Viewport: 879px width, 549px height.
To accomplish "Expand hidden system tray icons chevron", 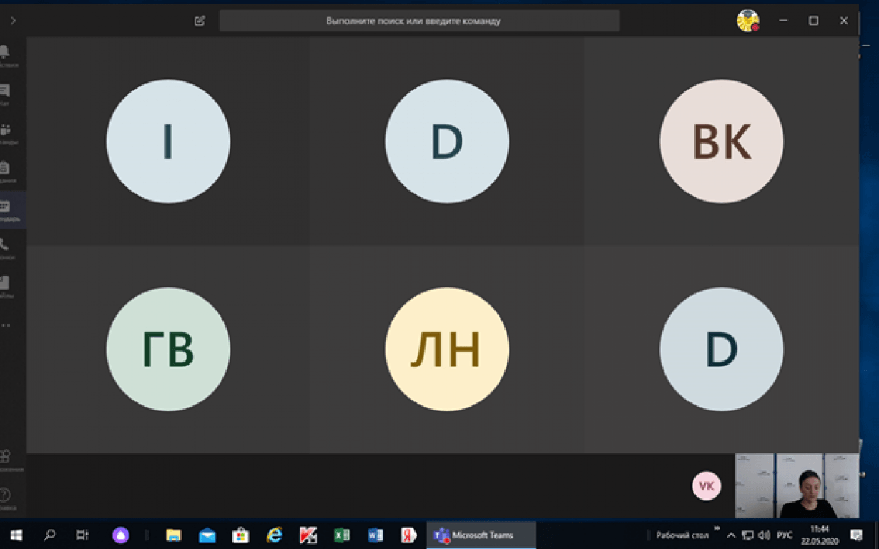I will (731, 535).
